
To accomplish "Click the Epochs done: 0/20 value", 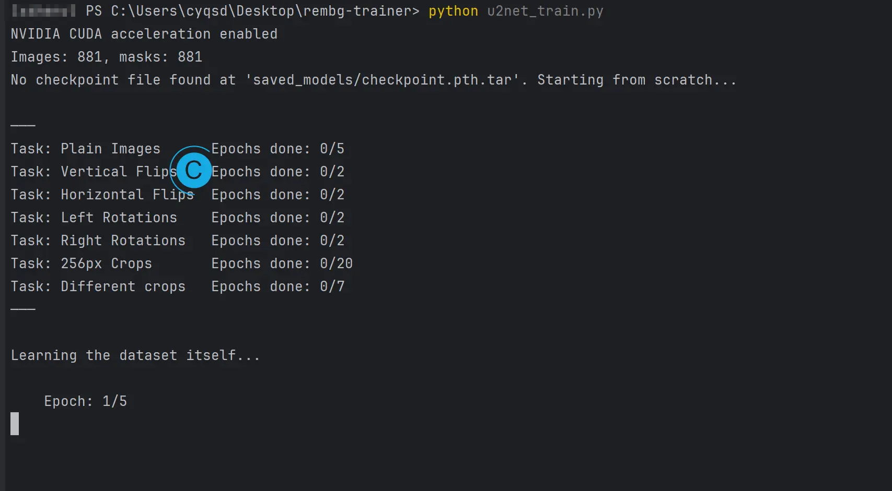I will tap(282, 264).
